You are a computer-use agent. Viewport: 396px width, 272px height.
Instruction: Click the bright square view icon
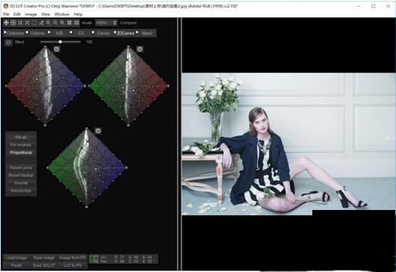click(x=69, y=22)
